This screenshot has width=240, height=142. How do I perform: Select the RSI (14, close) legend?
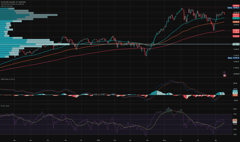point(5,106)
